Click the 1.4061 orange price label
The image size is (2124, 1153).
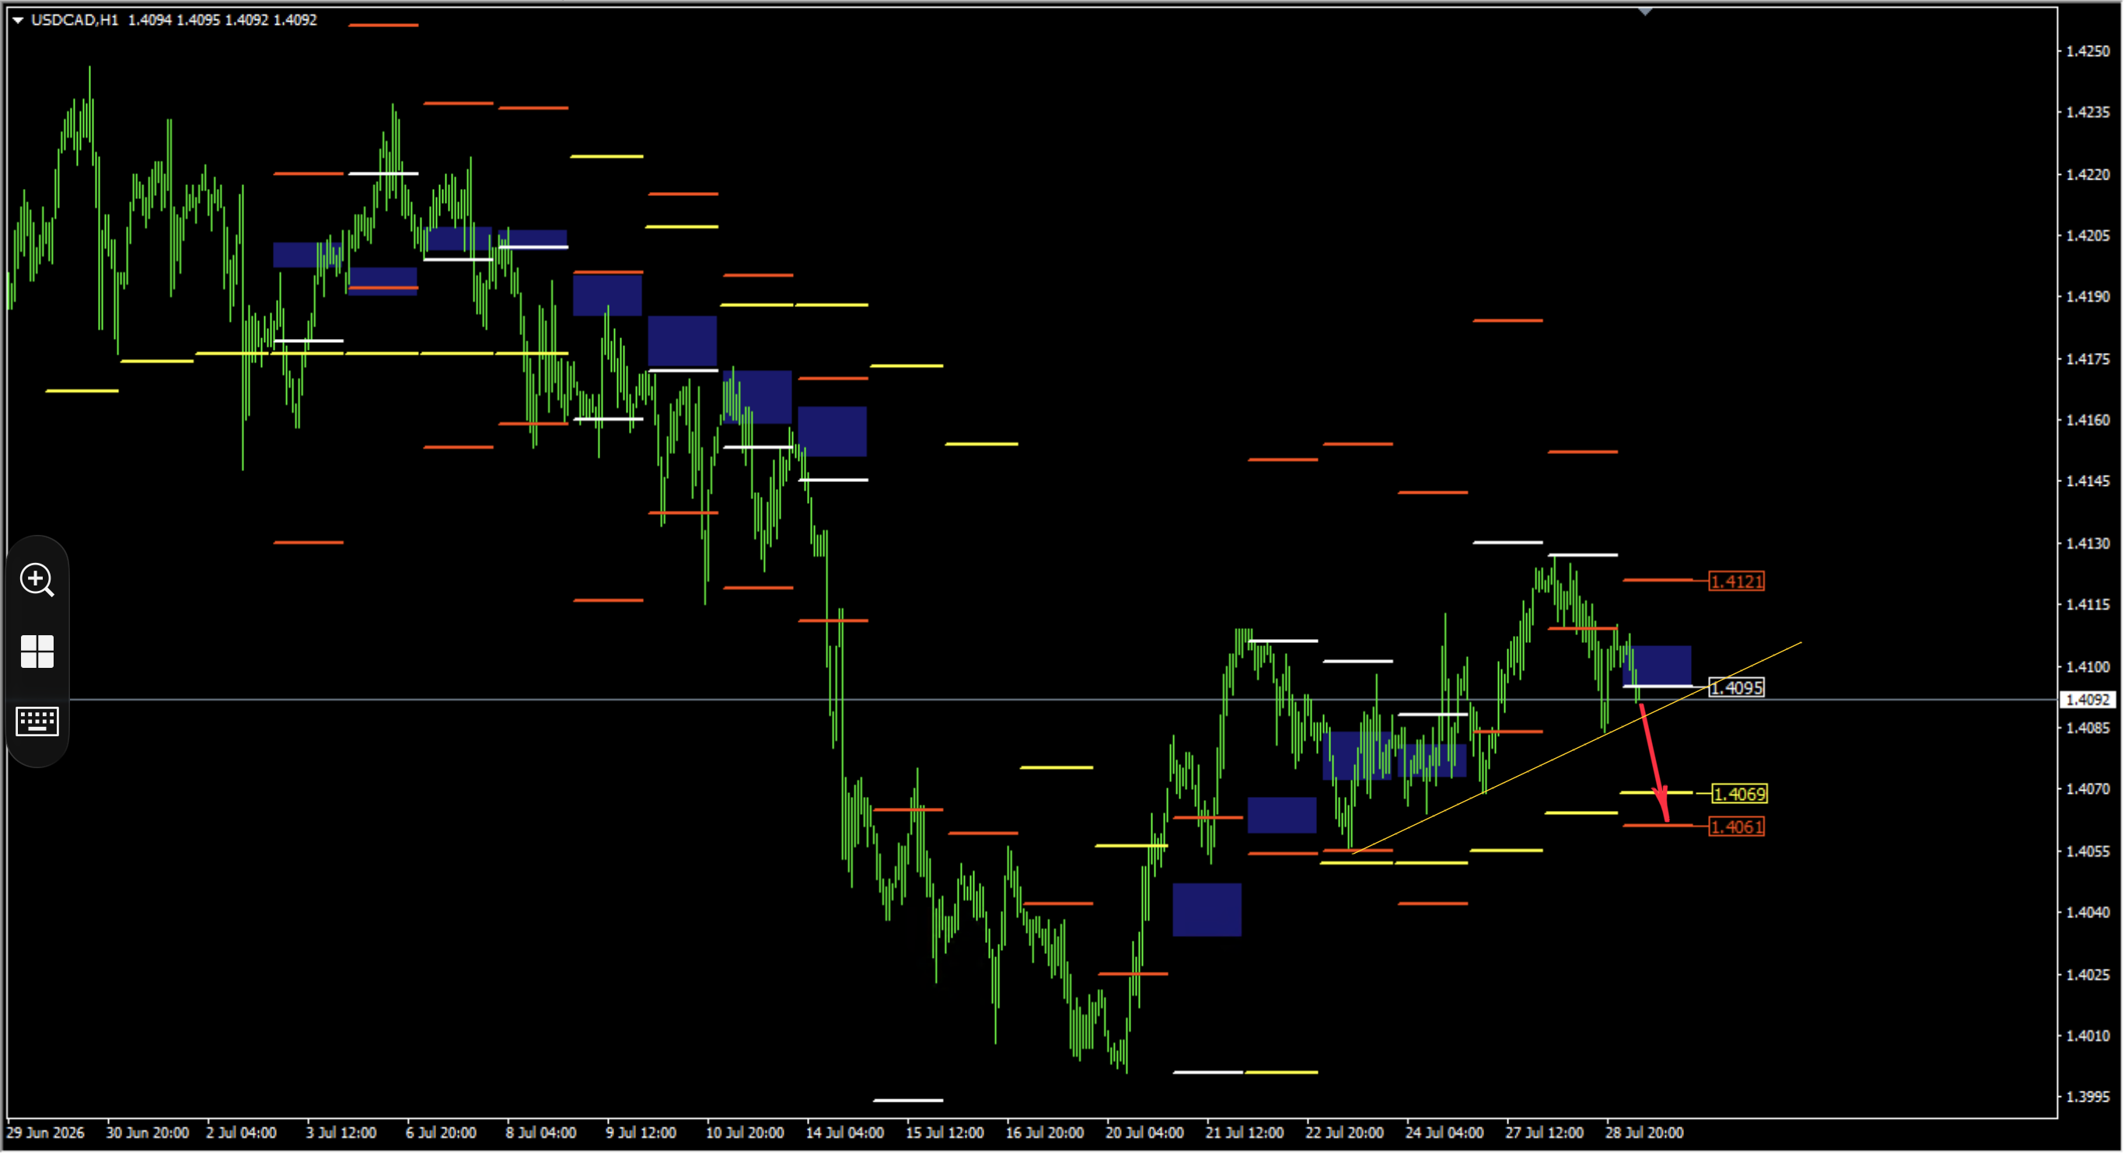(1737, 827)
